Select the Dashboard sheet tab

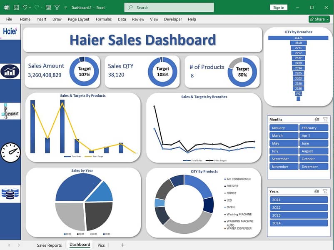[80, 245]
